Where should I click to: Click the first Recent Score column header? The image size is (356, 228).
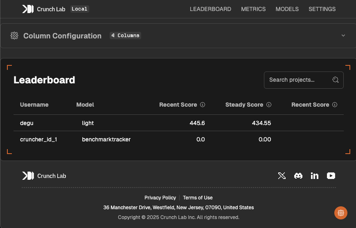[178, 105]
